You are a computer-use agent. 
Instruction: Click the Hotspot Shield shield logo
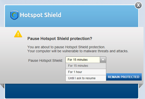[14, 15]
